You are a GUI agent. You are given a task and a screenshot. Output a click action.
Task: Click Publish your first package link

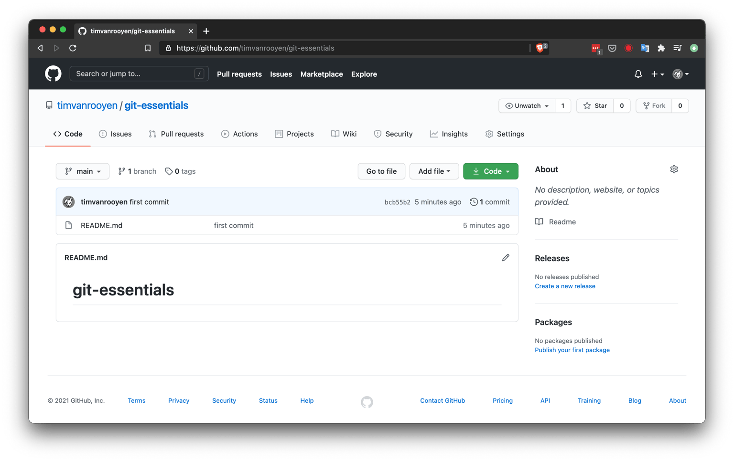(572, 350)
